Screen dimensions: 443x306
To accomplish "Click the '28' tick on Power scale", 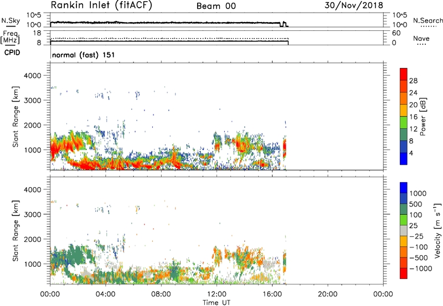I will 413,81.
